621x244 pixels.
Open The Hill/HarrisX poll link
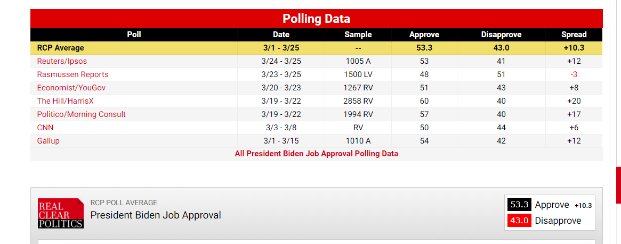(65, 101)
